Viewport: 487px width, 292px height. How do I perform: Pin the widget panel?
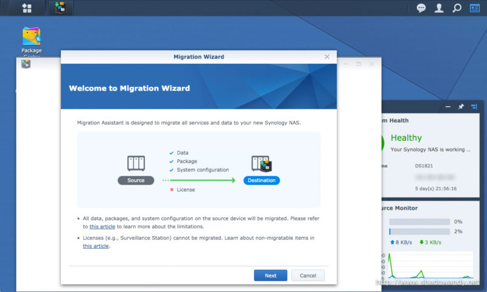(461, 106)
